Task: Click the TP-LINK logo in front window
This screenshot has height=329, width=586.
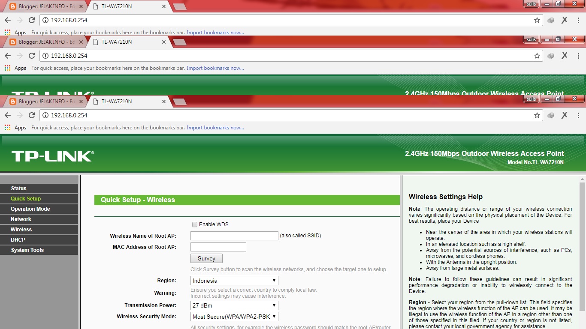Action: (x=52, y=156)
